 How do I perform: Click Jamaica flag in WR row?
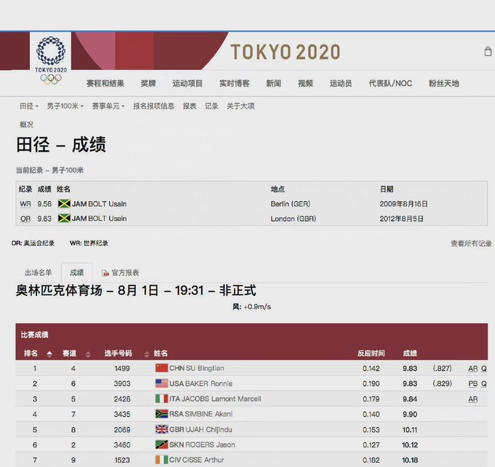pyautogui.click(x=64, y=204)
